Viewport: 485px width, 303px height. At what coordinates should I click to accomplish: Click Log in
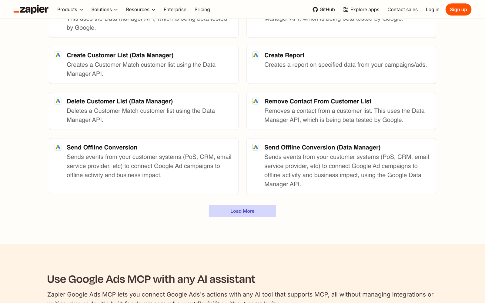tap(432, 10)
